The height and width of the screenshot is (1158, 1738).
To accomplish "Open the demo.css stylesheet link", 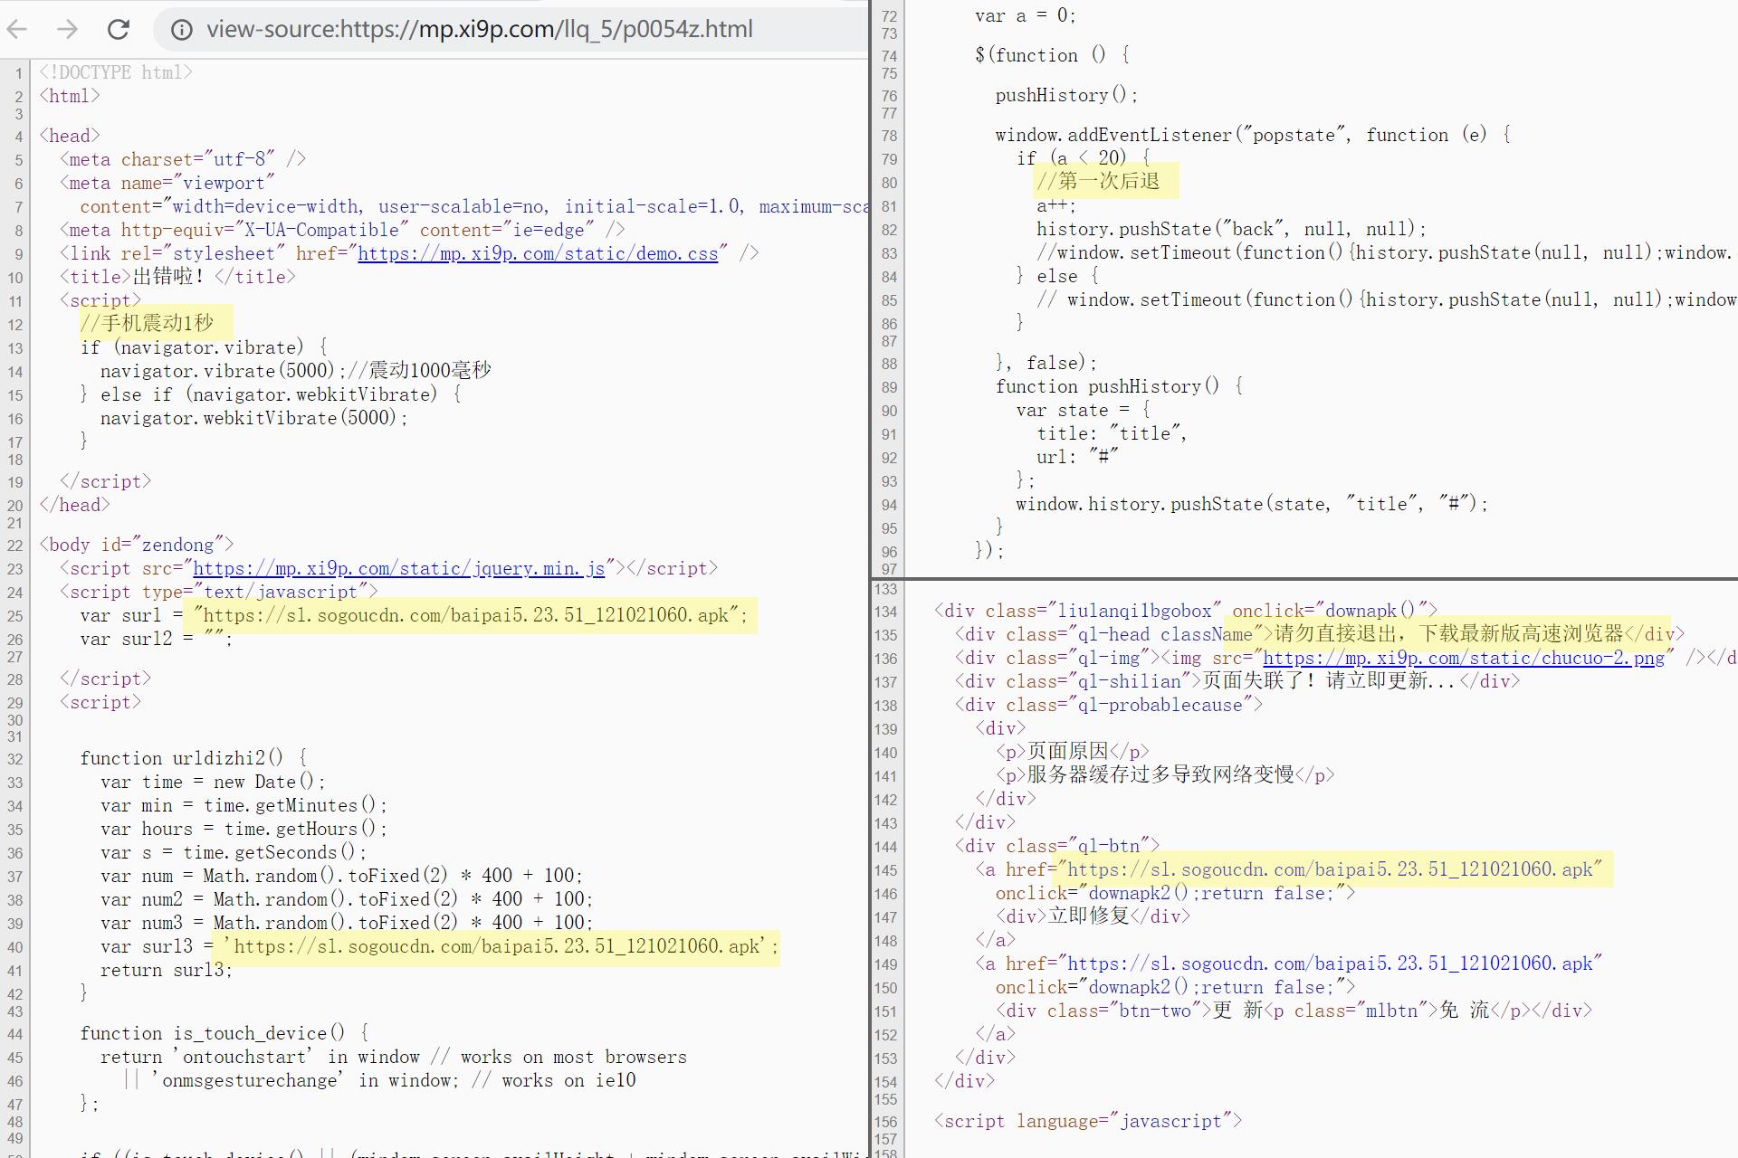I will (538, 253).
